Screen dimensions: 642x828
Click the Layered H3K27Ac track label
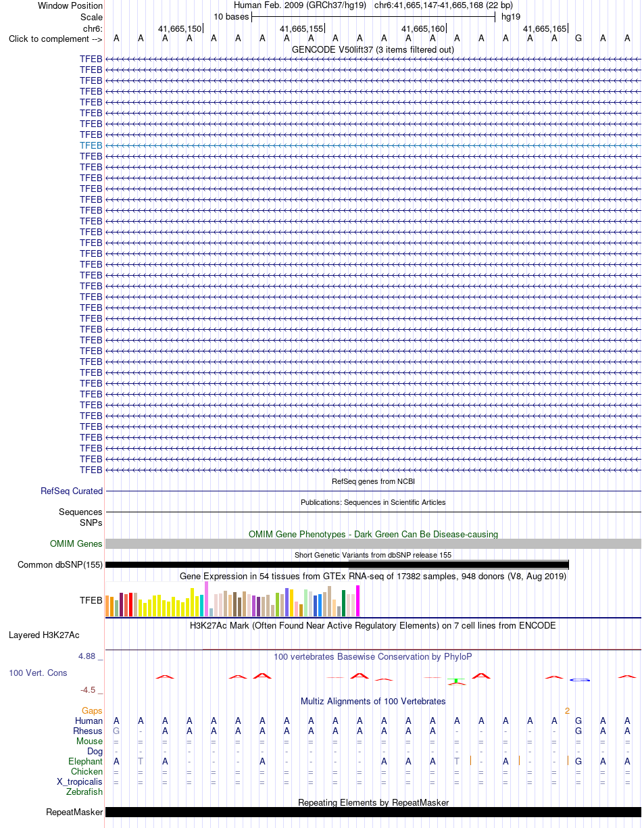tap(44, 635)
